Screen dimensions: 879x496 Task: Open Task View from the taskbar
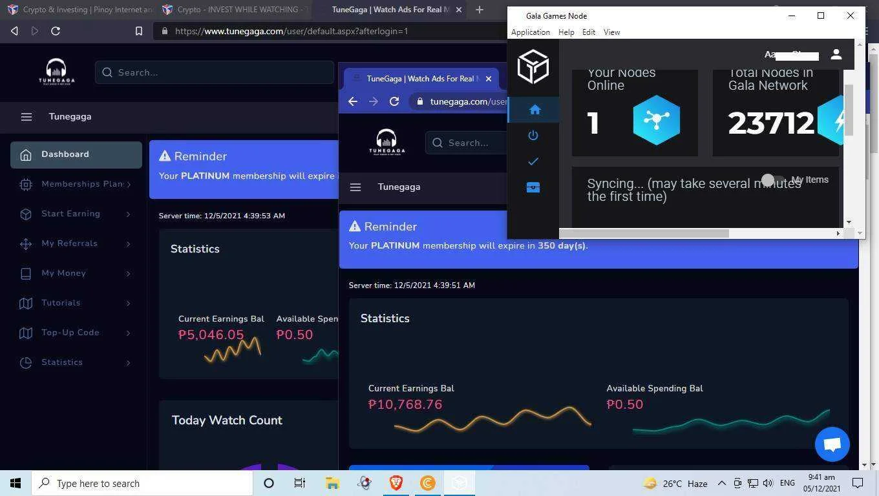tap(300, 483)
